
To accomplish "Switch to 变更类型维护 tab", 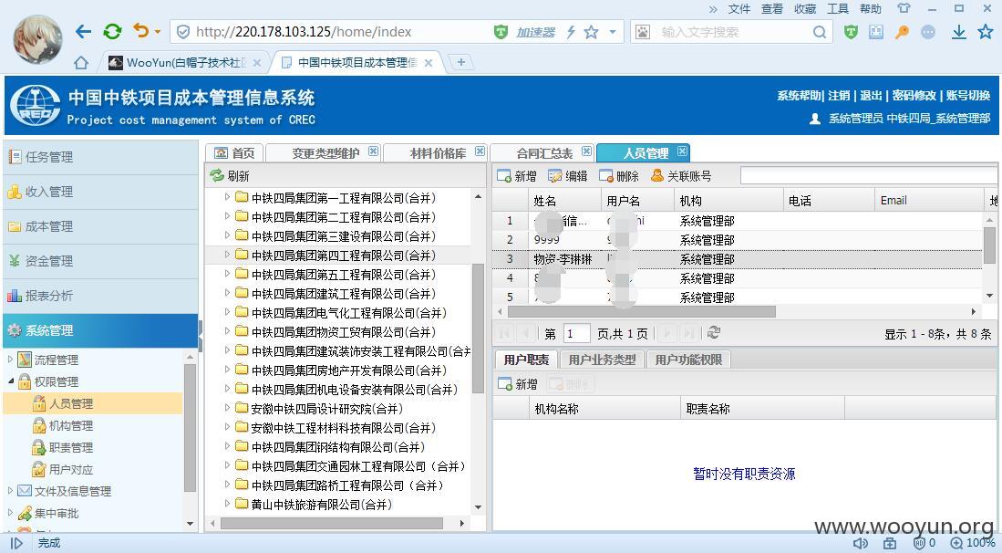I will [x=325, y=152].
